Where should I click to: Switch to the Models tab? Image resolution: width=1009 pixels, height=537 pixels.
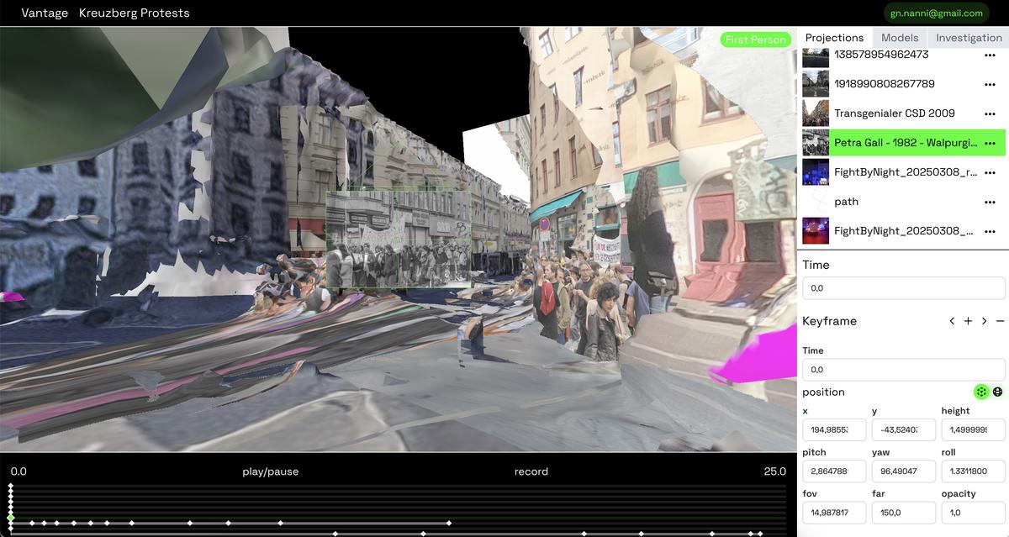[x=899, y=38]
